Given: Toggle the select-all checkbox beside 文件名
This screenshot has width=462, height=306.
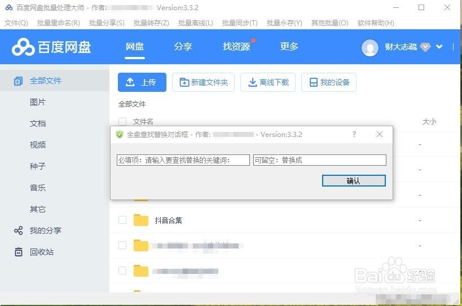Looking at the screenshot, I should (x=122, y=122).
